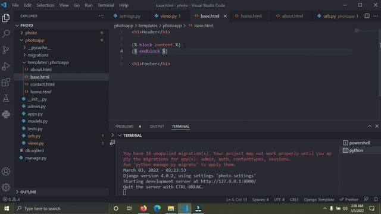Viewport: 381px width, 214px height.
Task: Open the Selection menu
Action: [45, 5]
